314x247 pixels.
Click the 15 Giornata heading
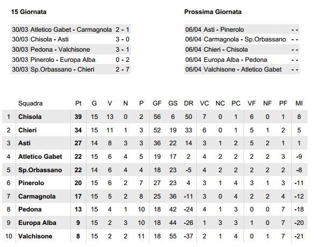pyautogui.click(x=28, y=12)
